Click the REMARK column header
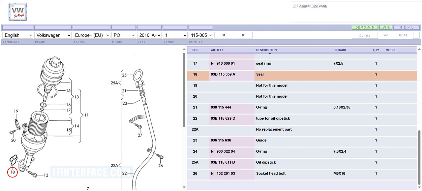Screen dimensions: 422x191 (x=340, y=50)
